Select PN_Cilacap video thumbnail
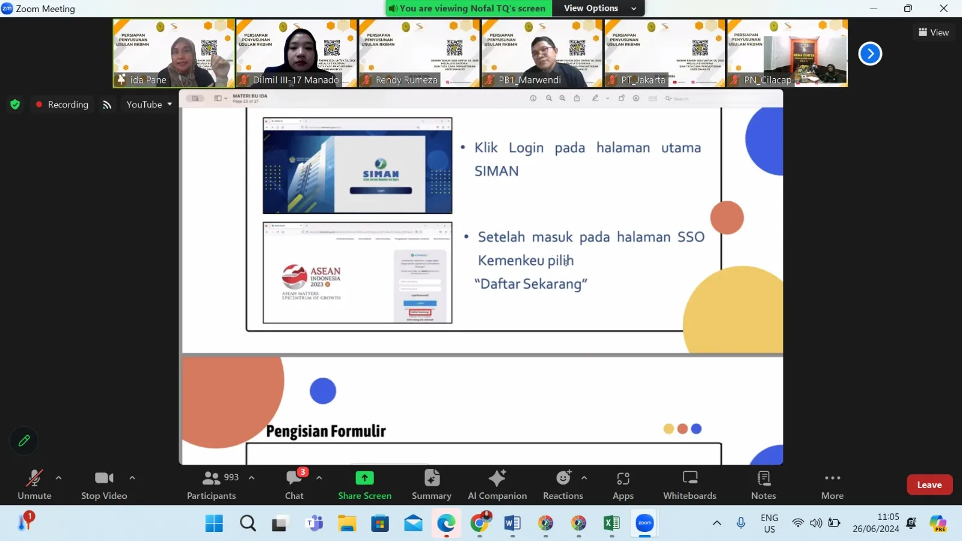Screen dimensions: 962x541 pyautogui.click(x=788, y=53)
